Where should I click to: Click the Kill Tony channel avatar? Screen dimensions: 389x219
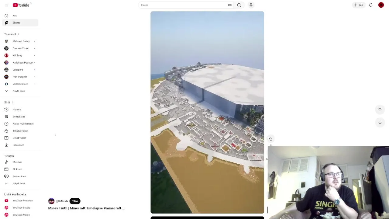6,55
